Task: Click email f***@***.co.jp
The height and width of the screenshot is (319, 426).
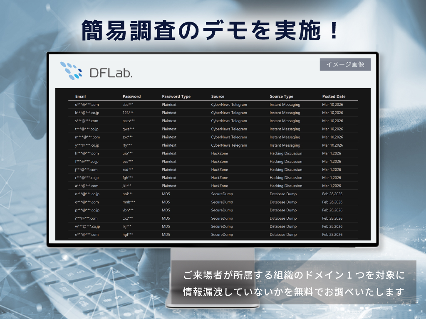Action: coord(87,162)
